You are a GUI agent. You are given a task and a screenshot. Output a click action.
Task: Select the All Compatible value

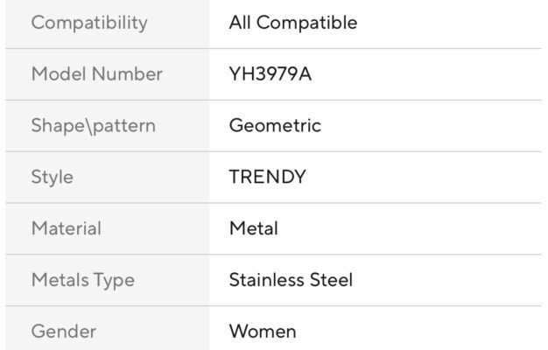click(x=293, y=23)
